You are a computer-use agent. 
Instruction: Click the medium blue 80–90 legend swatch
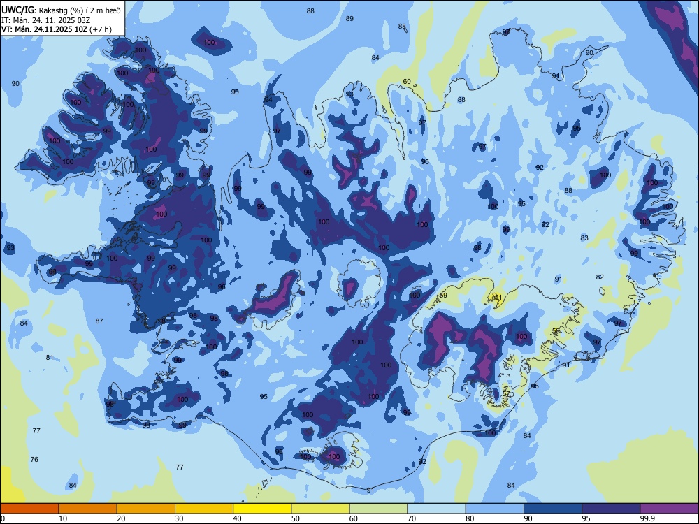pyautogui.click(x=495, y=509)
